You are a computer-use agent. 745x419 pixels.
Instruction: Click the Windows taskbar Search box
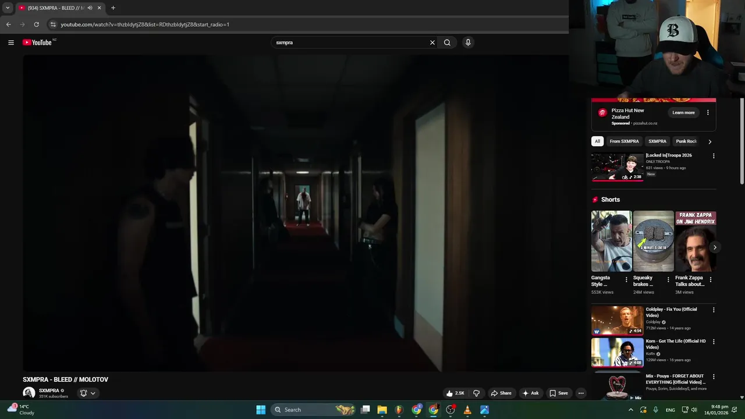tap(314, 410)
